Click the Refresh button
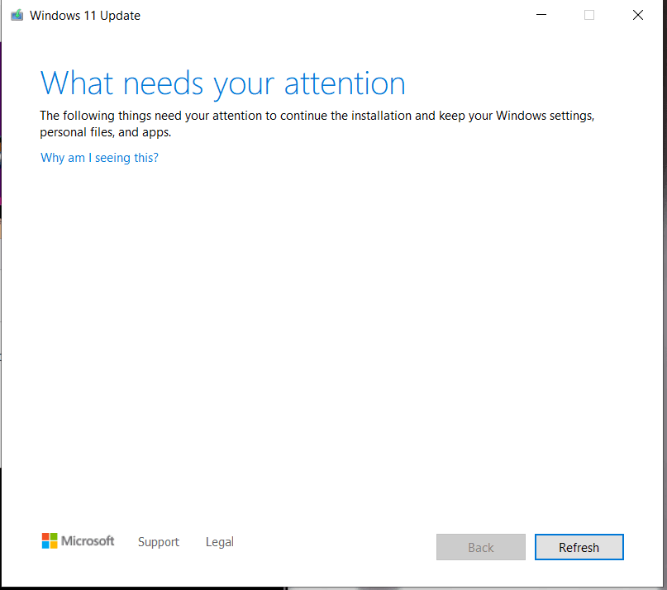This screenshot has width=667, height=590. (x=579, y=547)
